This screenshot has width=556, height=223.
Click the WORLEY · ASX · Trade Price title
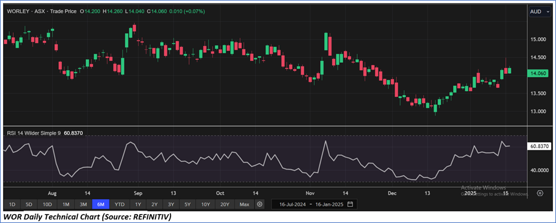[42, 11]
